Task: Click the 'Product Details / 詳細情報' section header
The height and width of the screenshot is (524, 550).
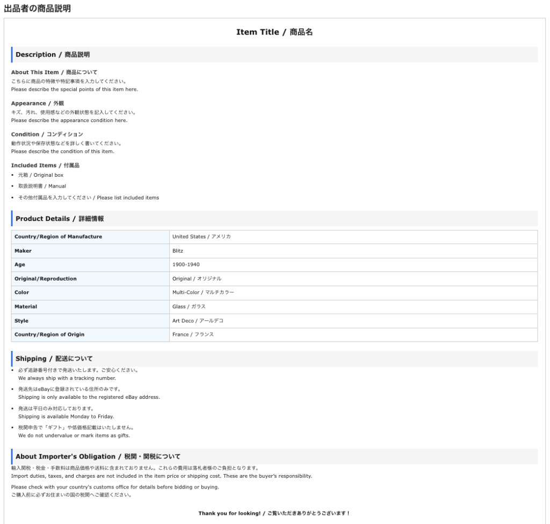Action: pos(60,219)
